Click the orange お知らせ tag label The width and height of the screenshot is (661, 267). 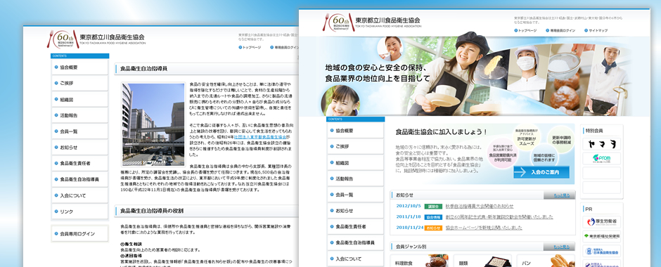point(433,228)
